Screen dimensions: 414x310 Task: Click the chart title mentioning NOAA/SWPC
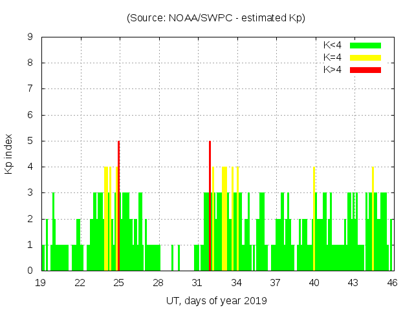[216, 18]
